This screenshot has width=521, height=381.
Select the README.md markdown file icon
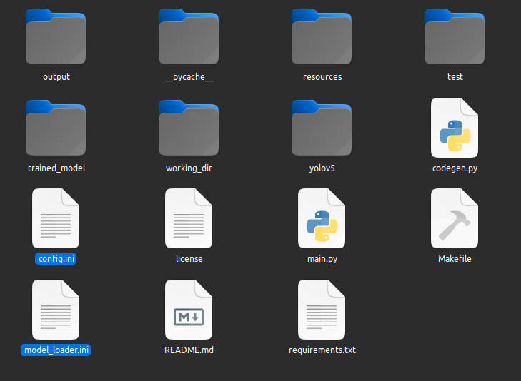tap(189, 310)
